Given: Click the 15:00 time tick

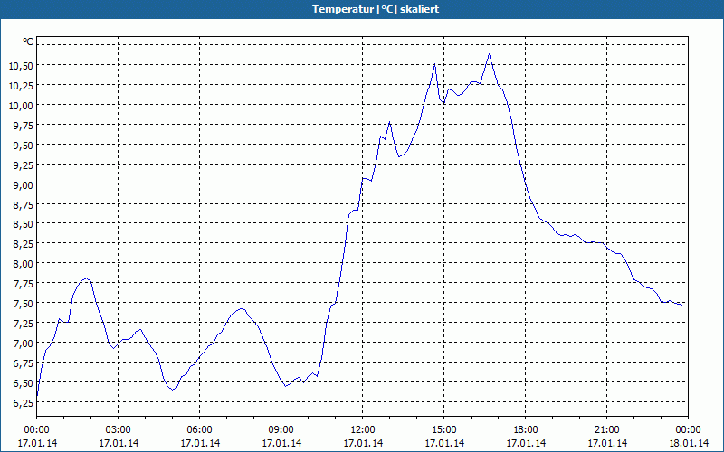Looking at the screenshot, I should pyautogui.click(x=444, y=430).
